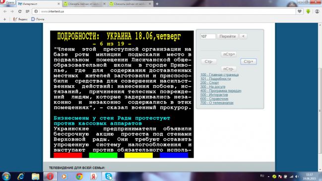Open the 200 - Спорт link

[x=209, y=83]
